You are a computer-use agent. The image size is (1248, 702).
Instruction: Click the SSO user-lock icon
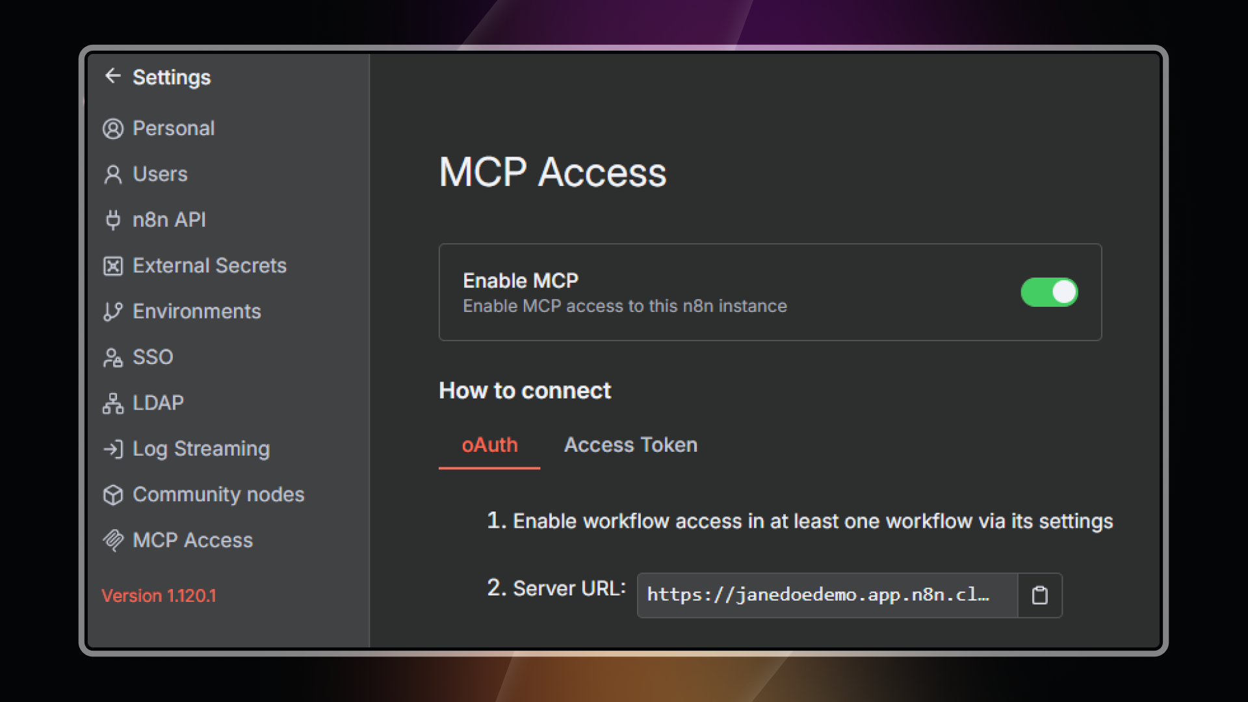[x=113, y=357]
